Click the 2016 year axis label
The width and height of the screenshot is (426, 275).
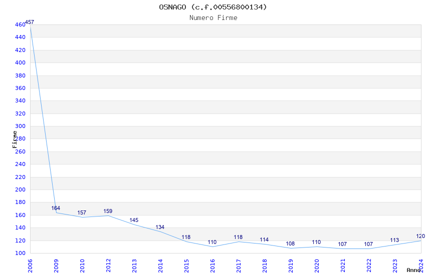coord(212,266)
